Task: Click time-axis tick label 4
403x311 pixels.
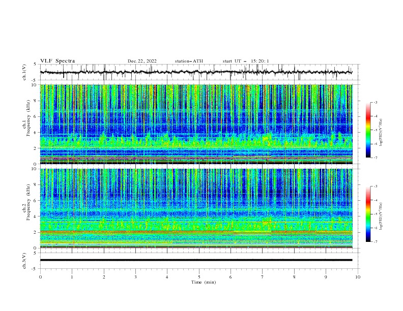Action: 167,277
